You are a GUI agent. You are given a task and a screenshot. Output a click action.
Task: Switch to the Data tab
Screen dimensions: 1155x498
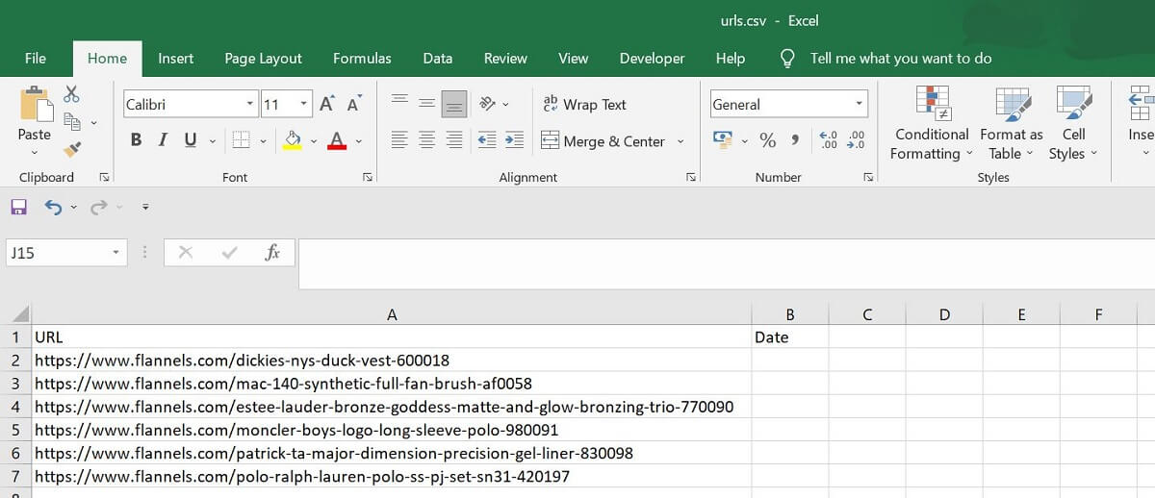(x=438, y=59)
